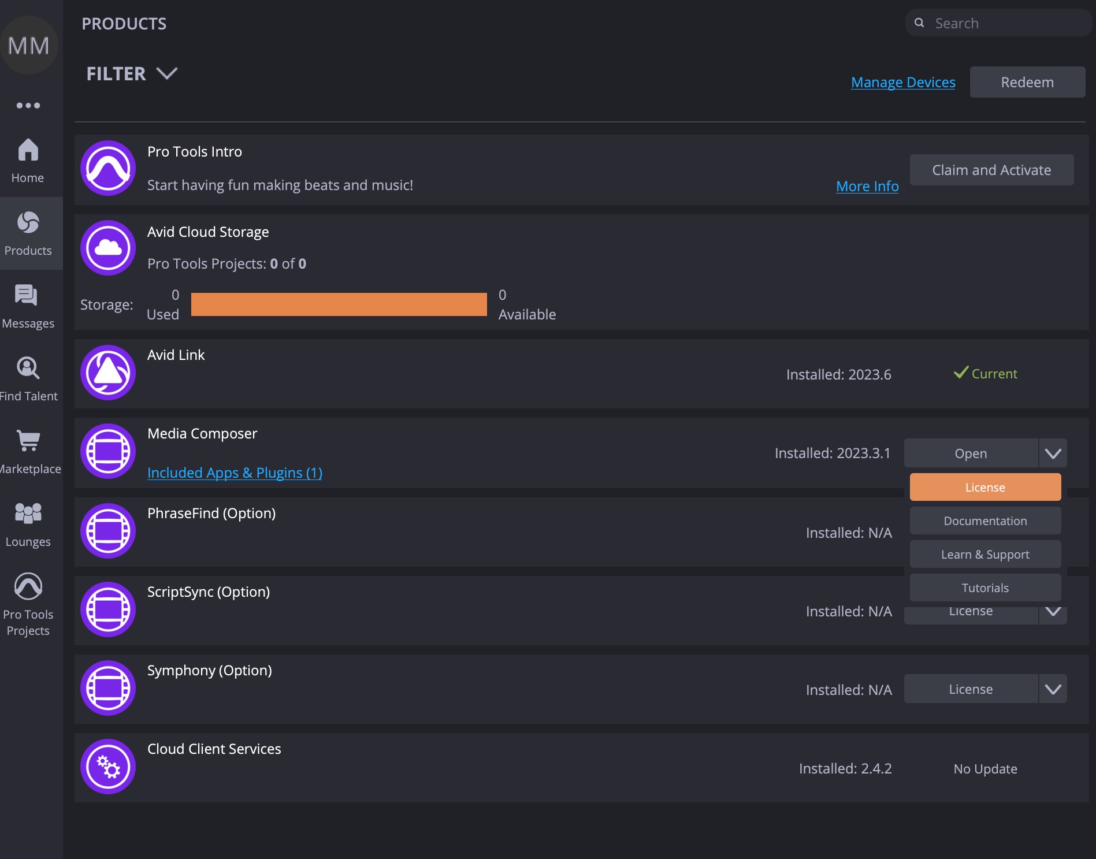
Task: Open More Info for Pro Tools Intro
Action: coord(867,186)
